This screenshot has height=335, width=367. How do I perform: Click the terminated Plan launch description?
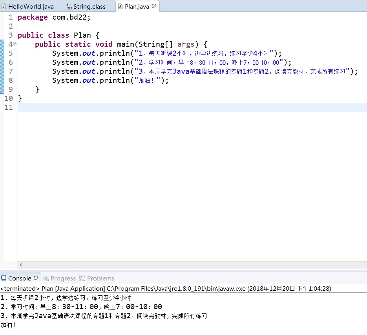[x=166, y=288]
